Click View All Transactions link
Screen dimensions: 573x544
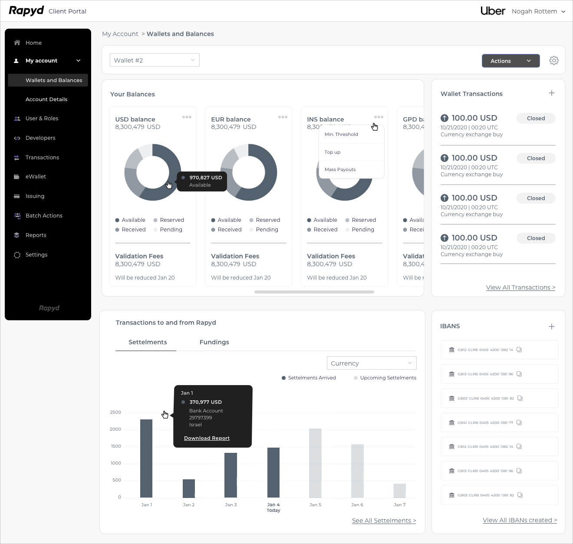point(520,287)
